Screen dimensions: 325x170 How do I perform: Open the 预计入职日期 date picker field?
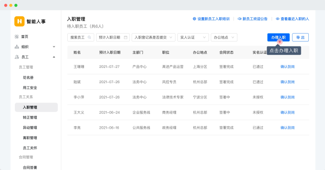point(113,37)
